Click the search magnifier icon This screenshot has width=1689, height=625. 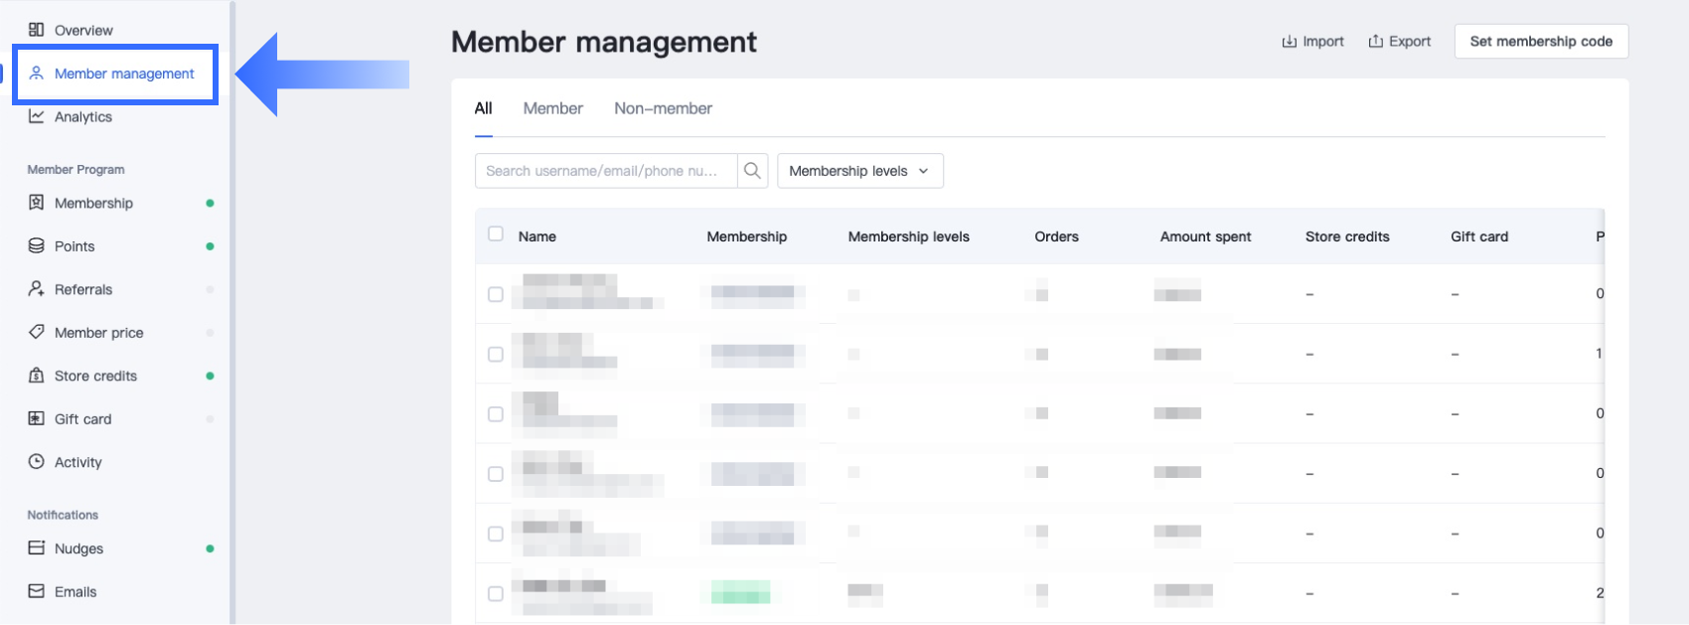[753, 171]
